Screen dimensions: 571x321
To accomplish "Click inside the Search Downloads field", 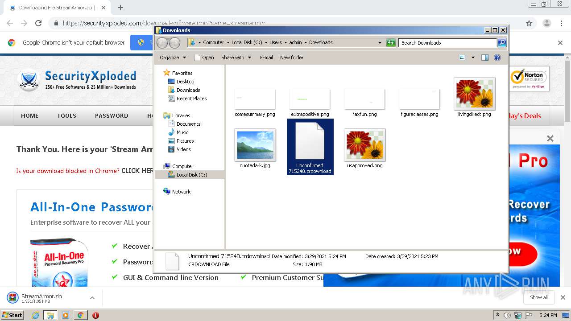I will tap(447, 43).
